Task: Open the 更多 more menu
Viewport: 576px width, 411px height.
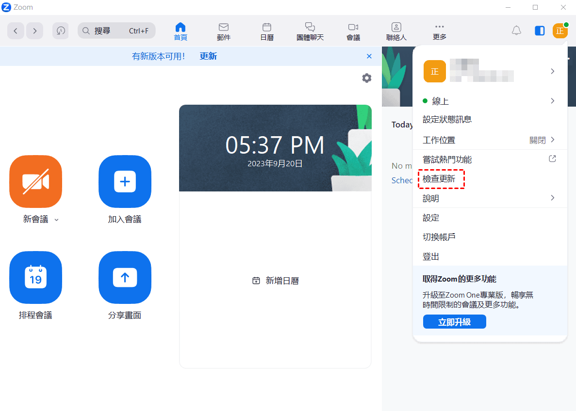Action: [x=439, y=32]
